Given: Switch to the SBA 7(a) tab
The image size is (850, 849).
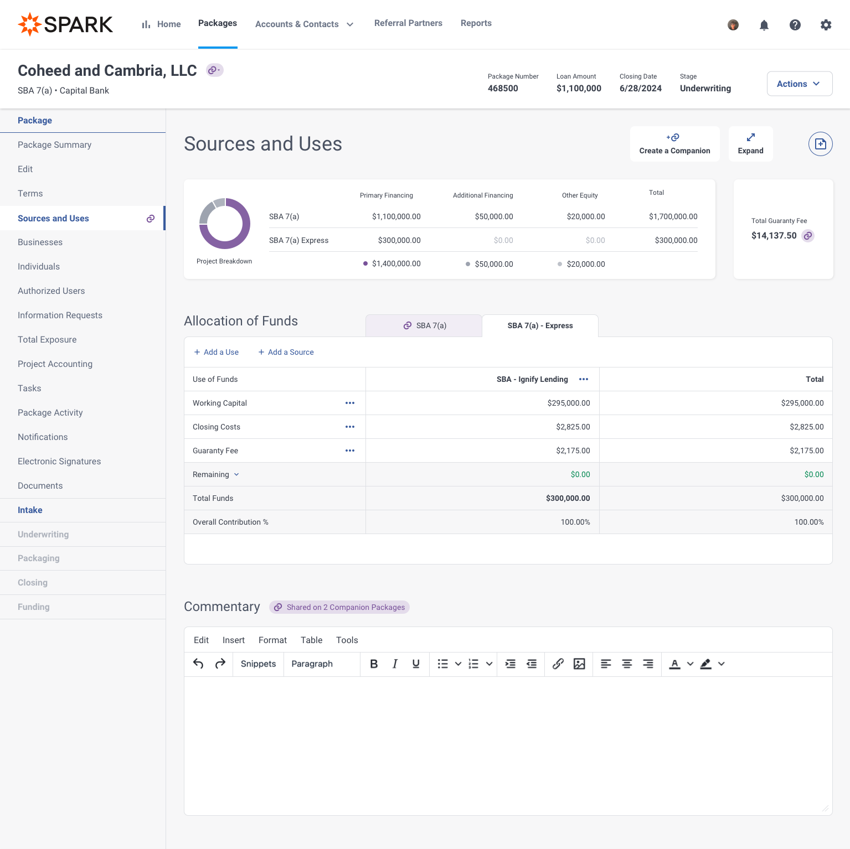Looking at the screenshot, I should pos(424,325).
